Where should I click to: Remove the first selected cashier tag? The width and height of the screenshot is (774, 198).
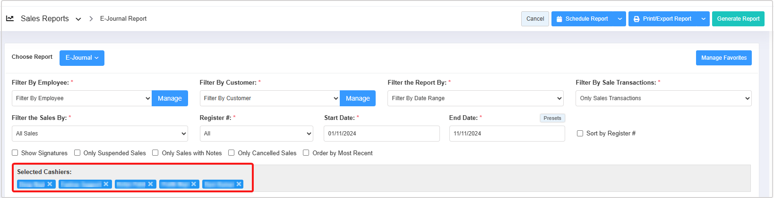(x=50, y=184)
